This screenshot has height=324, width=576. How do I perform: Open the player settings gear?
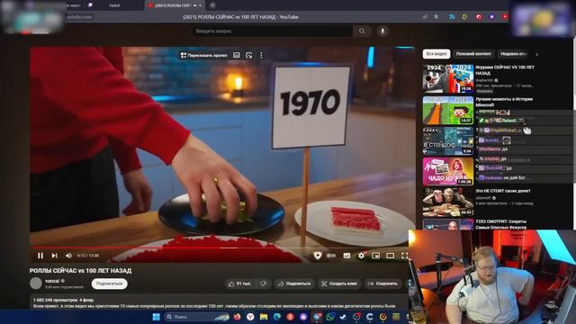pos(362,256)
